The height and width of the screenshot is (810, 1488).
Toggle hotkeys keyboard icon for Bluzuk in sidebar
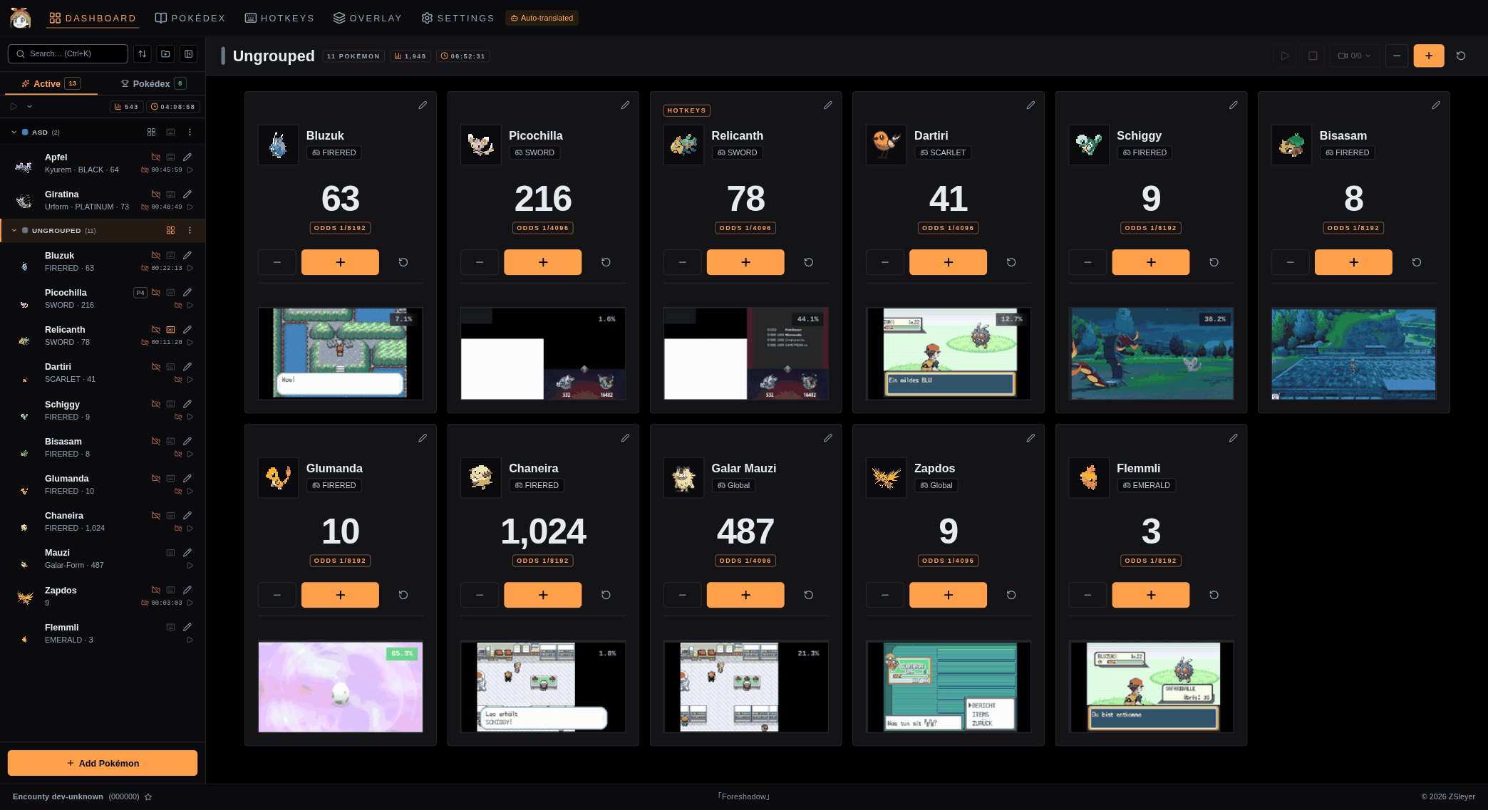click(x=170, y=255)
